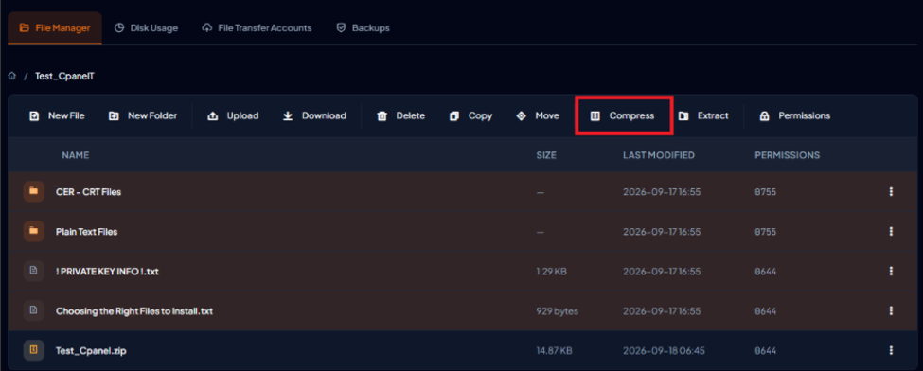Viewport: 923px width, 371px height.
Task: Click the PRIVATE KEY INFO file icon
Action: (x=33, y=271)
